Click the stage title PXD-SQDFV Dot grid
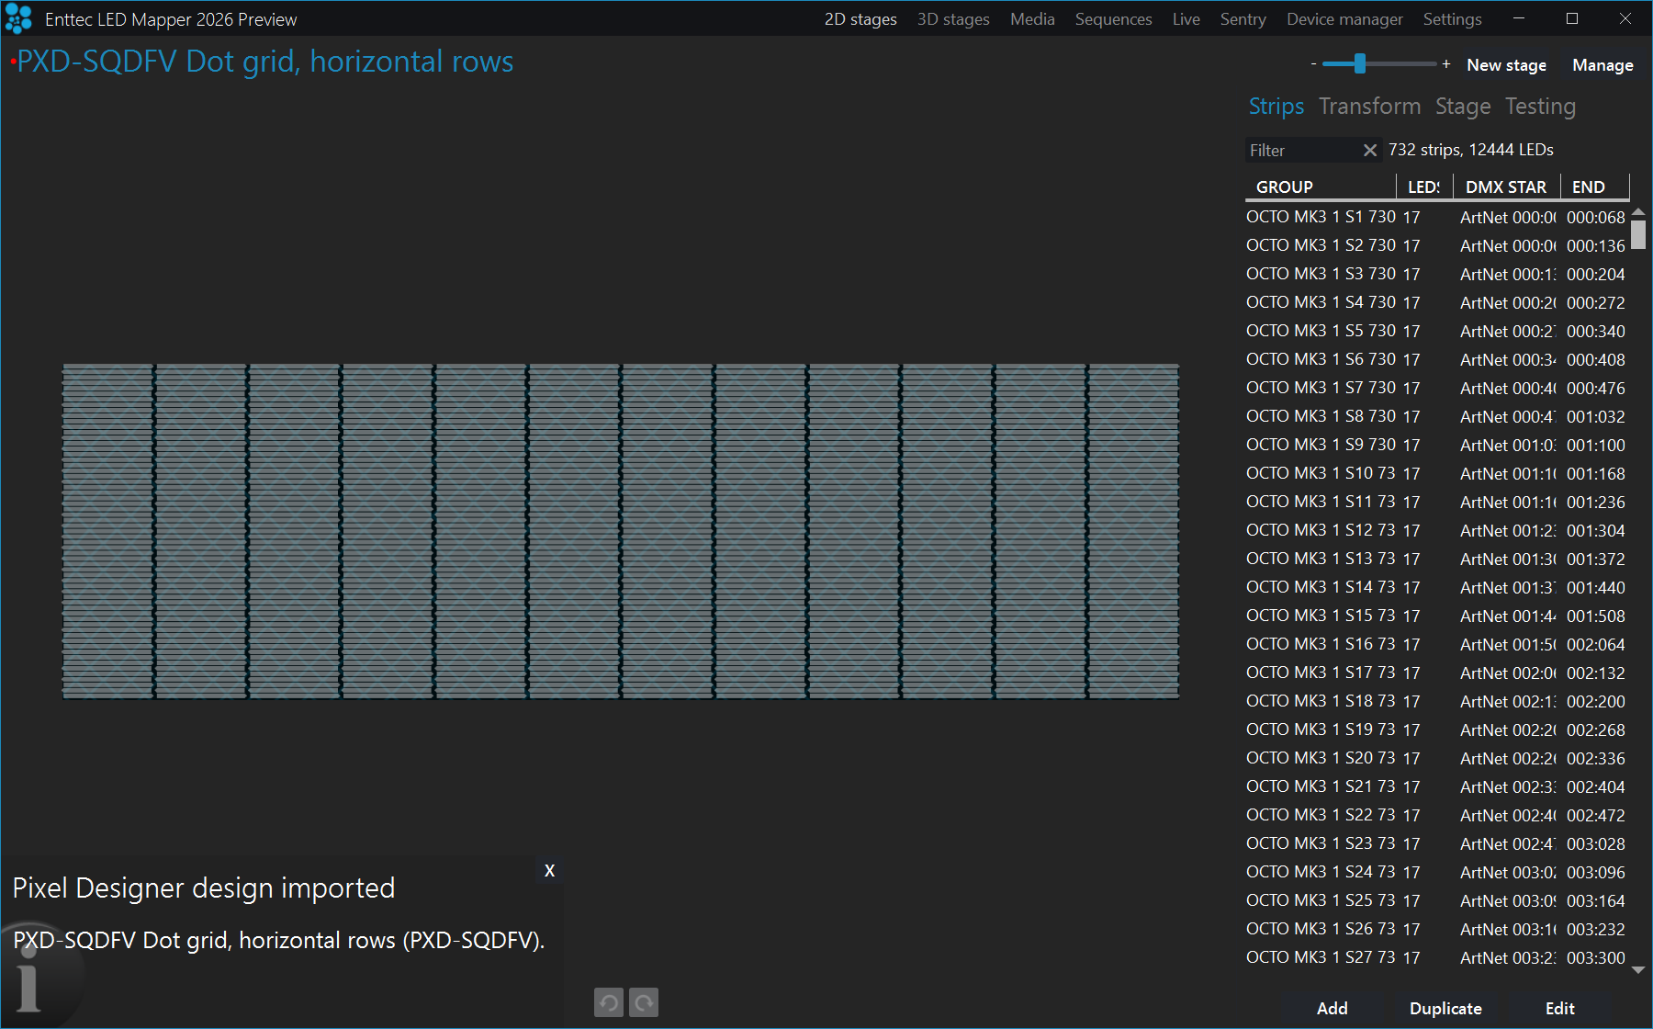This screenshot has height=1029, width=1653. click(264, 62)
